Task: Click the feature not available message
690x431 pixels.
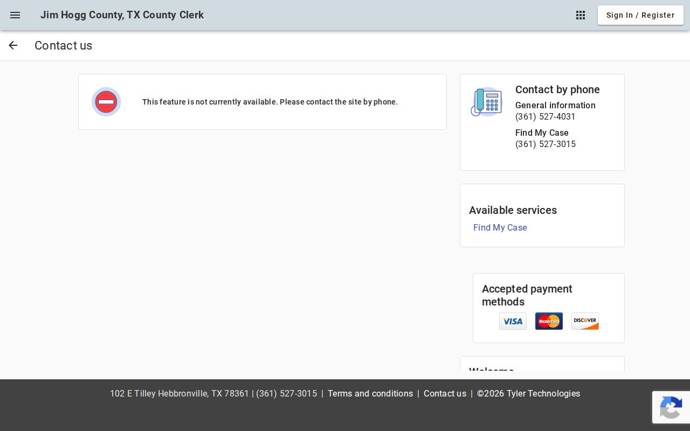Action: 270,102
